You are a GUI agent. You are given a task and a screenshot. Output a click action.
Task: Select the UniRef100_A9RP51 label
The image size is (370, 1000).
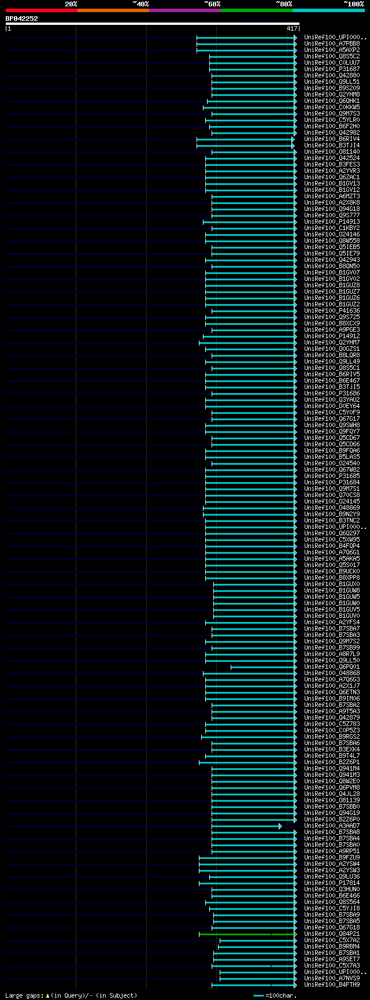(x=332, y=851)
